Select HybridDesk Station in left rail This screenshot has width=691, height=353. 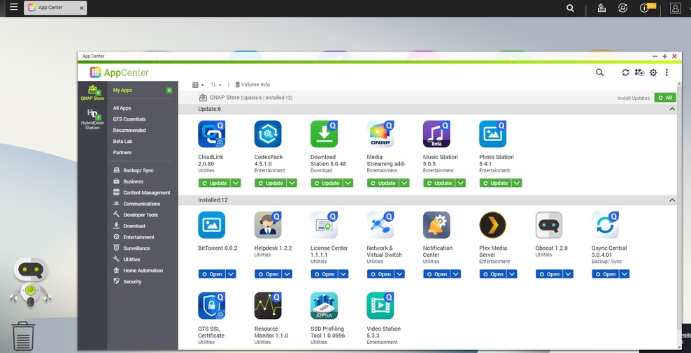pos(92,119)
